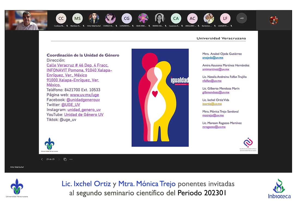Choose the CA participant avatar
297x207 pixels.
click(176, 19)
